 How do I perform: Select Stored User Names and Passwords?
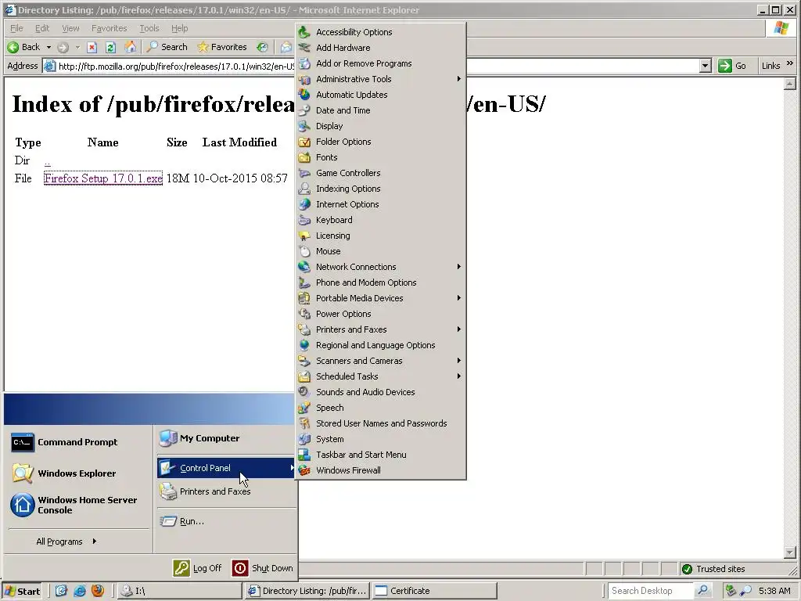381,423
